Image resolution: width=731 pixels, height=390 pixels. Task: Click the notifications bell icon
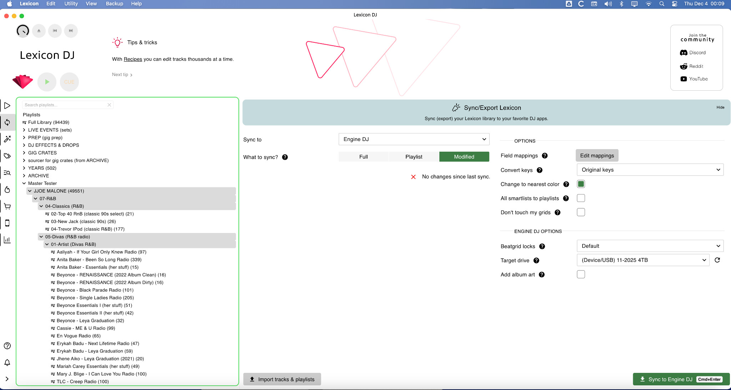click(7, 363)
